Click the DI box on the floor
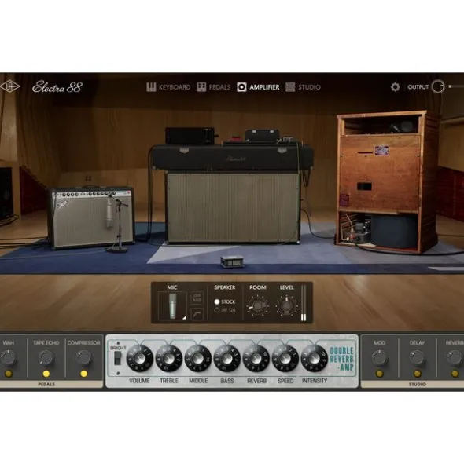The width and height of the screenshot is (464, 464). [232, 261]
